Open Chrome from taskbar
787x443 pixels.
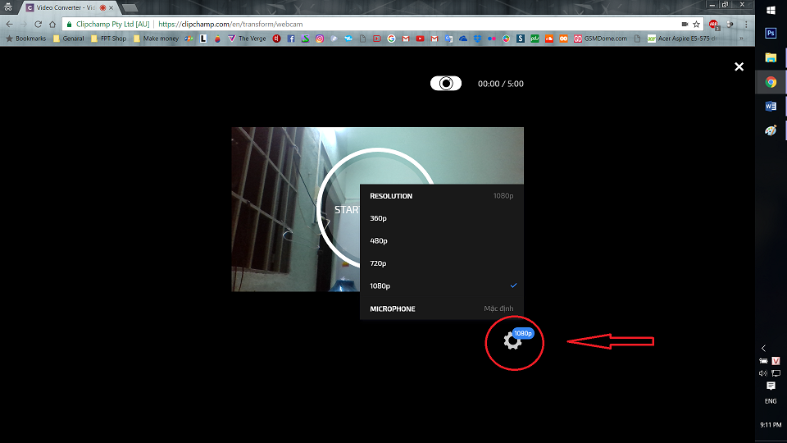(x=771, y=82)
